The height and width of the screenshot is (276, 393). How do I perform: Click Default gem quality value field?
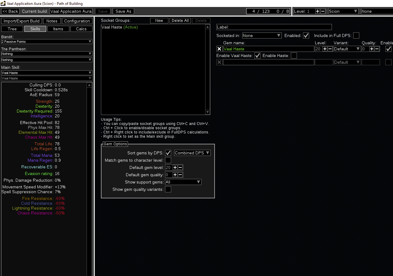point(169,175)
